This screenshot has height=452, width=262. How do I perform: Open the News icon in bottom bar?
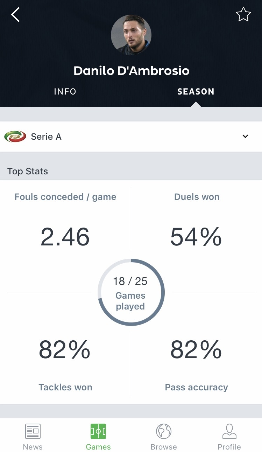pyautogui.click(x=33, y=432)
